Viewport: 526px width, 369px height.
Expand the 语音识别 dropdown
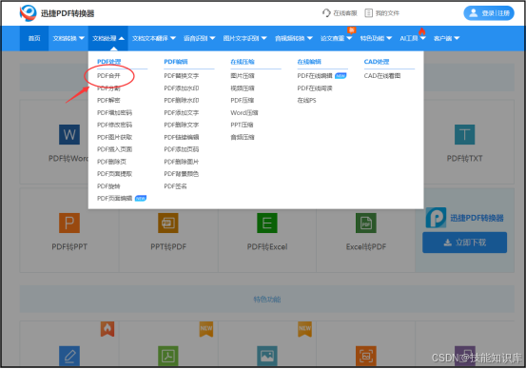(199, 38)
